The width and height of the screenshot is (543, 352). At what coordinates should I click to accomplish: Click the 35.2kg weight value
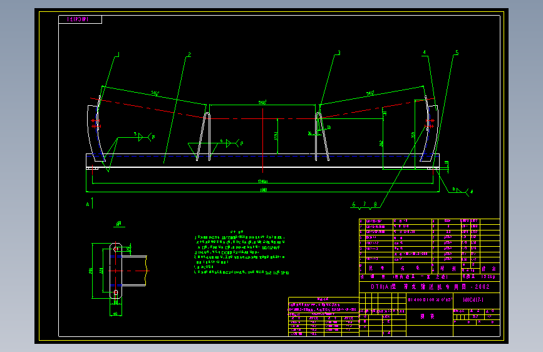tap(488, 277)
